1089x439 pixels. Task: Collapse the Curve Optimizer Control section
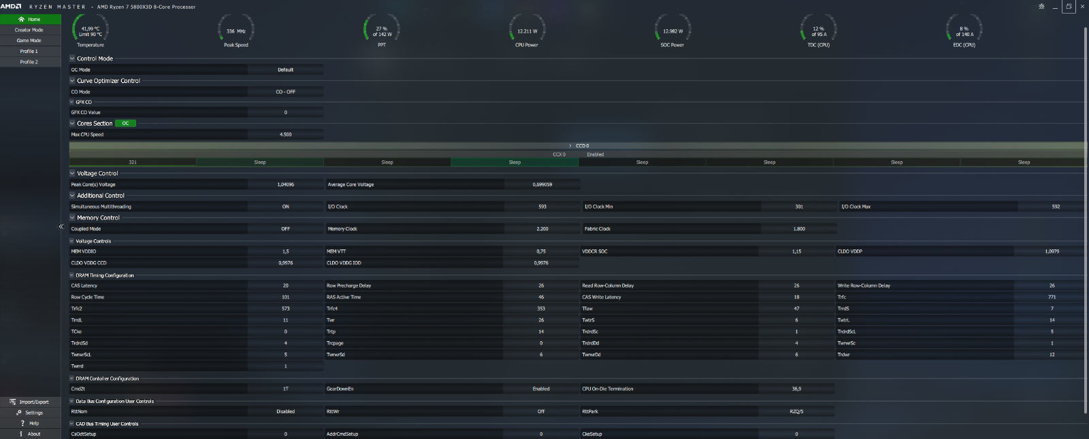pos(72,81)
